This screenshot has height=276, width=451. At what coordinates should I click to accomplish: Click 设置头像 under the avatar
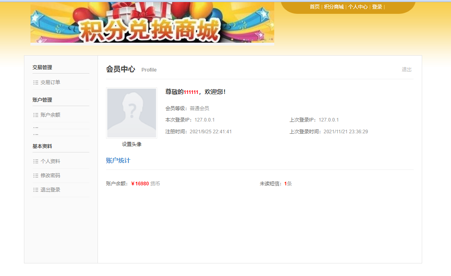click(x=132, y=144)
